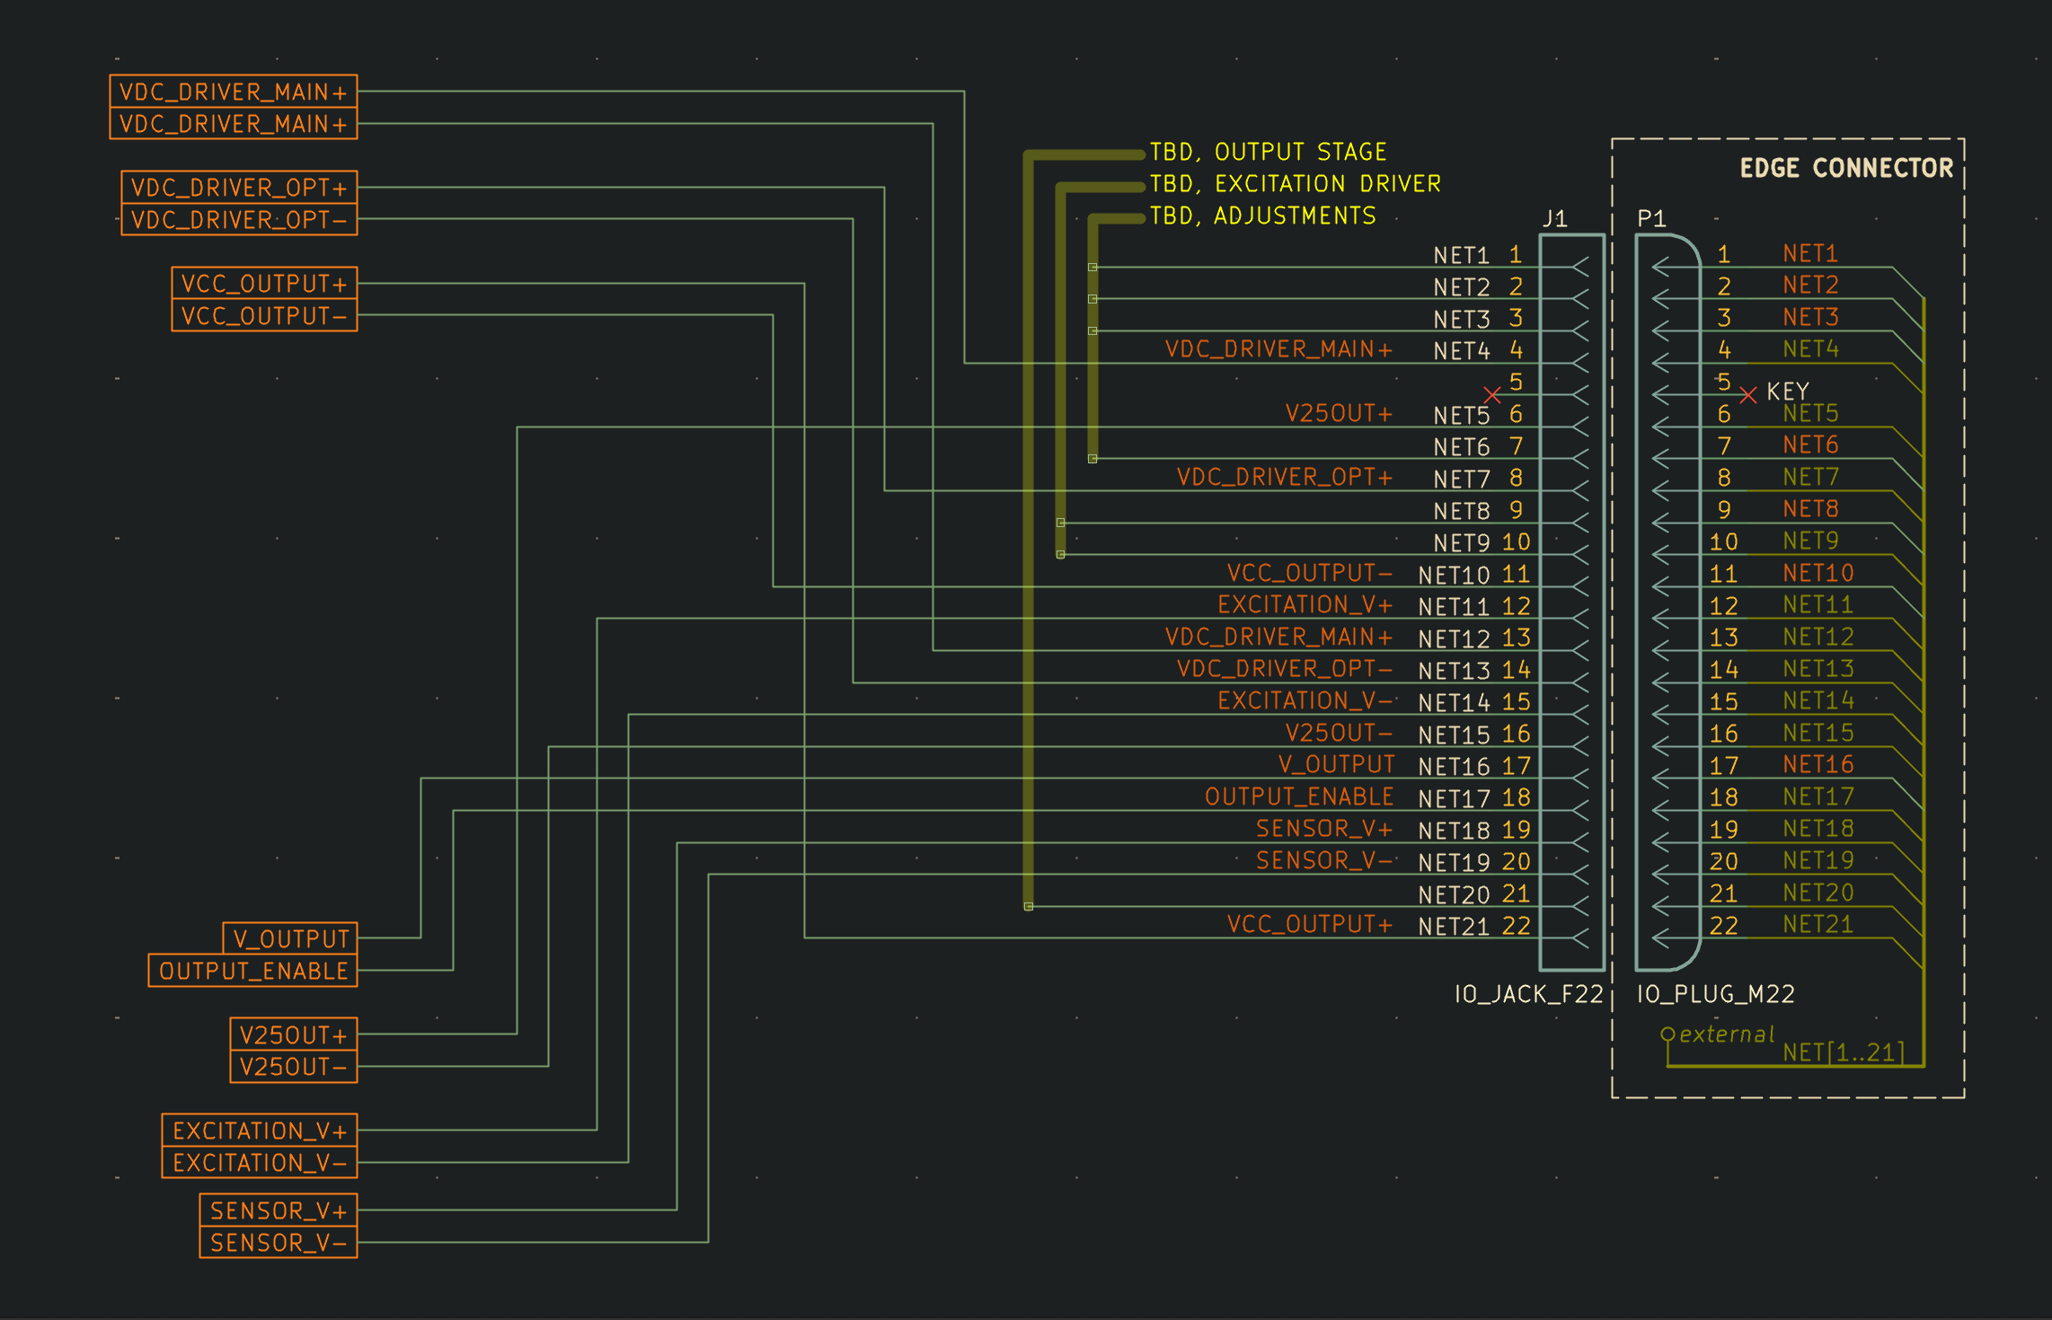The height and width of the screenshot is (1320, 2052).
Task: Click the NET[1..21] bus label
Action: coord(1843,1052)
